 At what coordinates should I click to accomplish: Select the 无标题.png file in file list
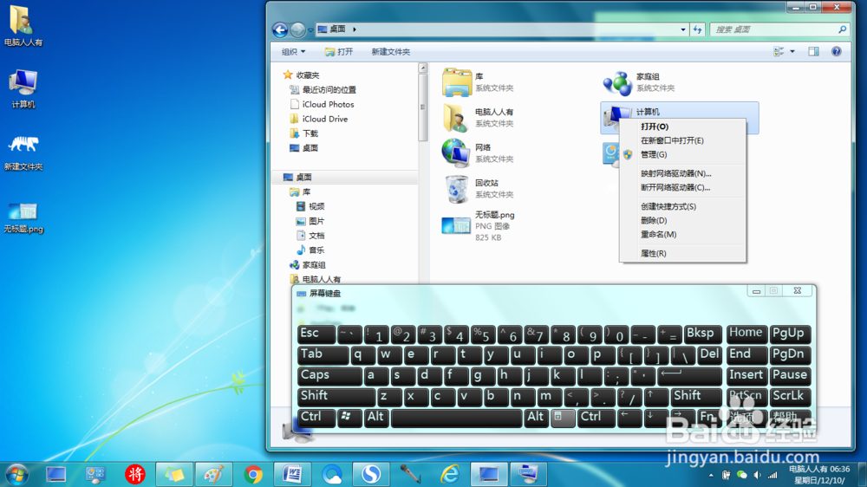(456, 226)
